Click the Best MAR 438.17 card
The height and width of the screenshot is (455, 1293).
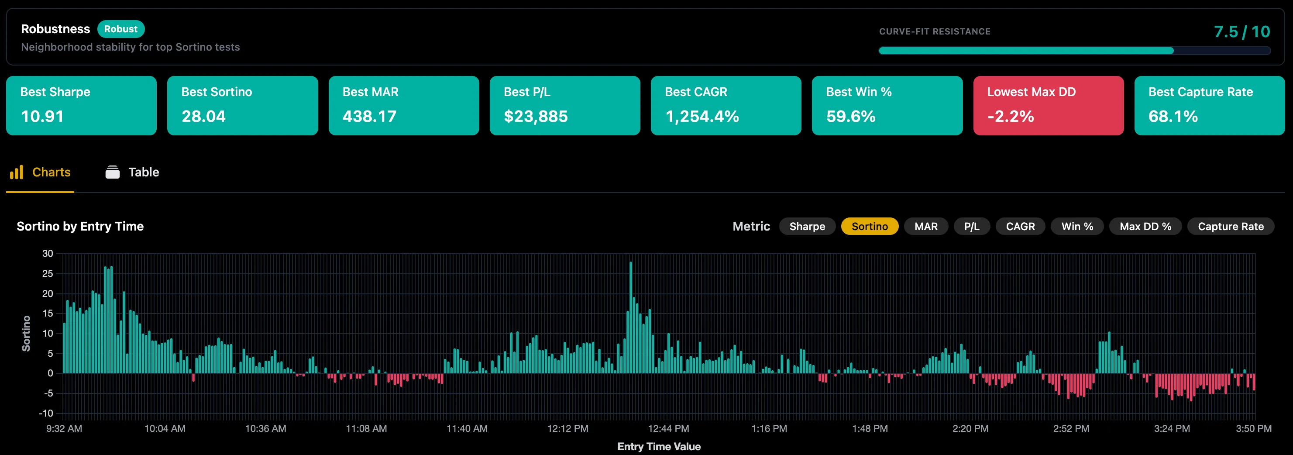coord(403,106)
